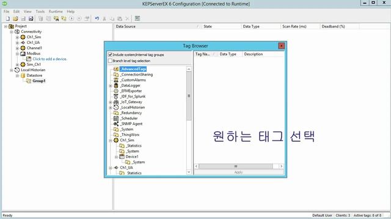Click the _SNMP Agent icon in Tag Browser
This screenshot has height=219, width=391.
pyautogui.click(x=116, y=123)
